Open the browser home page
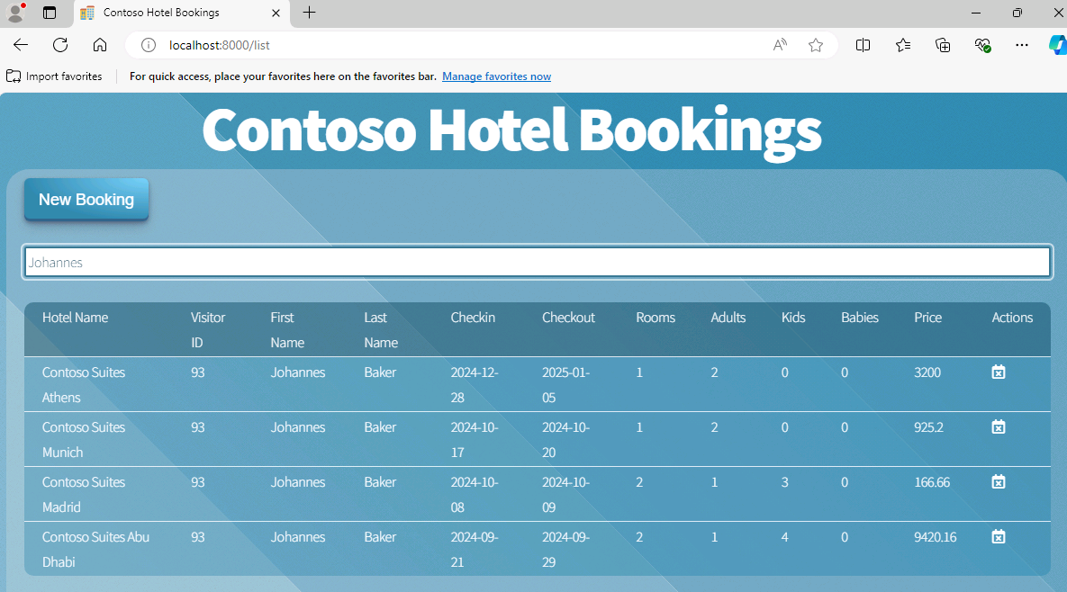 [x=100, y=45]
